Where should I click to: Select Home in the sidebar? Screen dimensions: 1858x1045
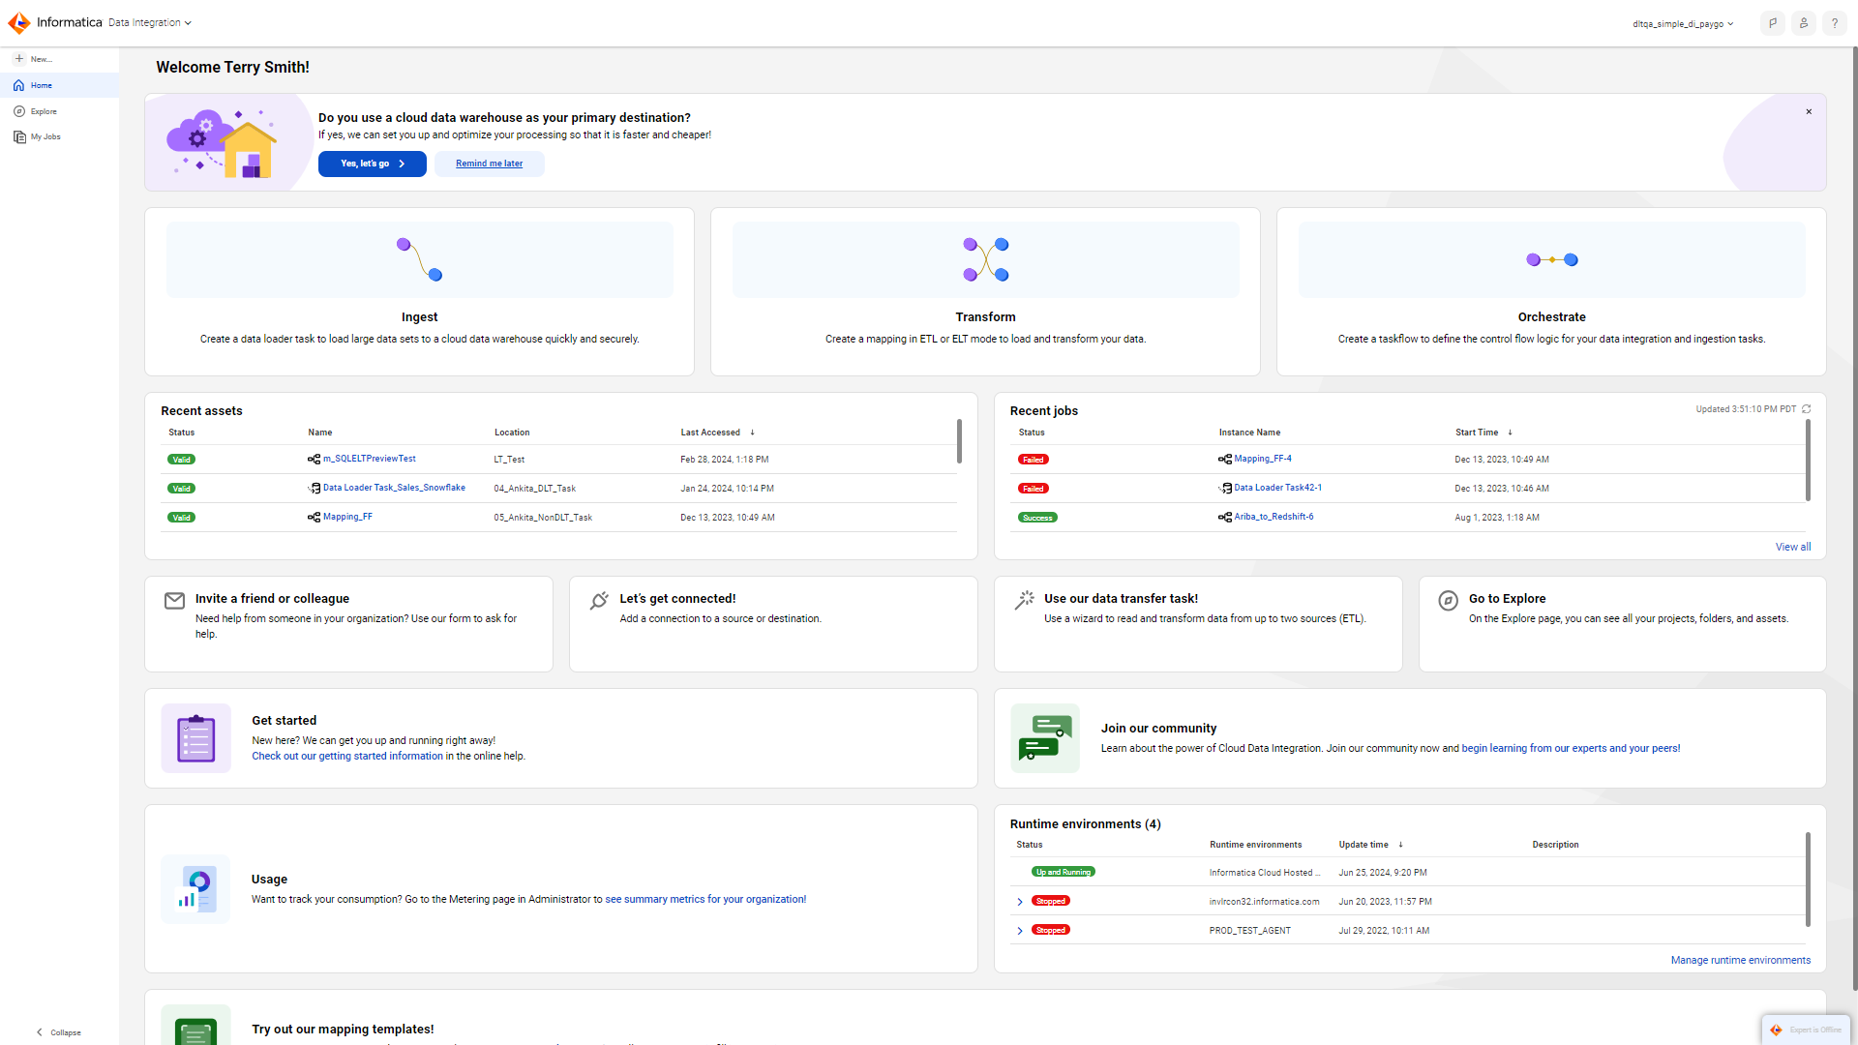click(x=60, y=85)
